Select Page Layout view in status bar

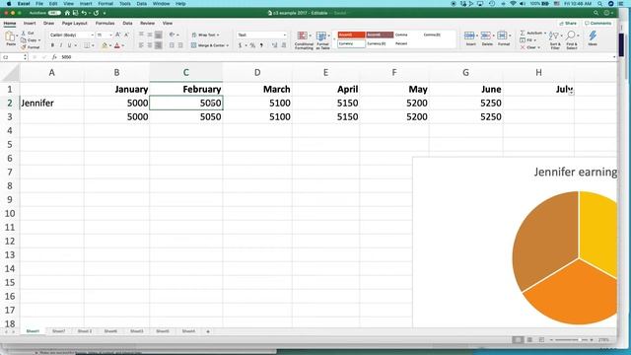[x=529, y=339]
